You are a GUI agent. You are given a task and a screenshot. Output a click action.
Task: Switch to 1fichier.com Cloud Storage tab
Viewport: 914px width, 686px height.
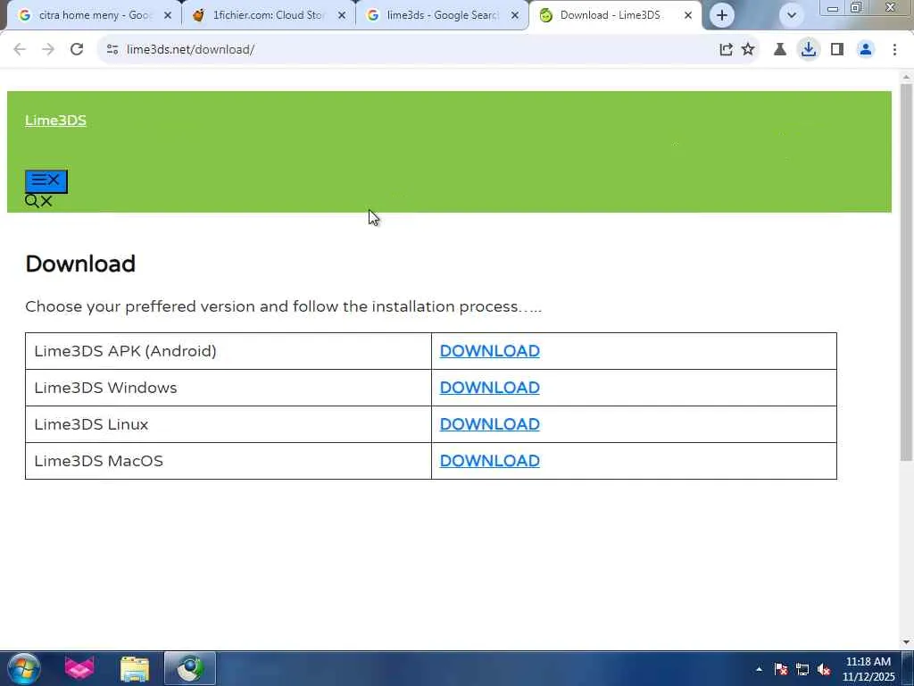pyautogui.click(x=268, y=16)
